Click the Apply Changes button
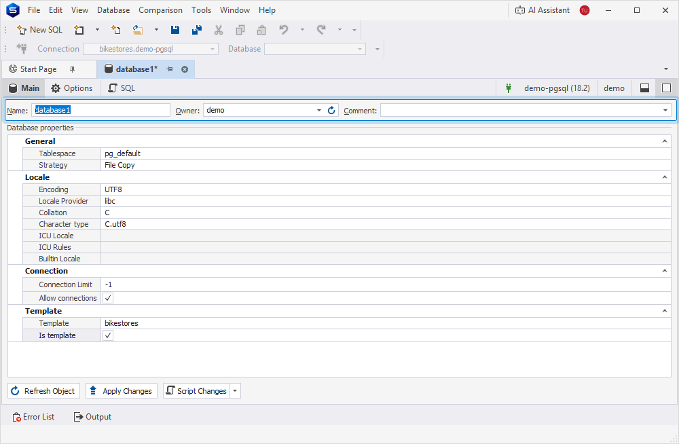 pyautogui.click(x=122, y=391)
